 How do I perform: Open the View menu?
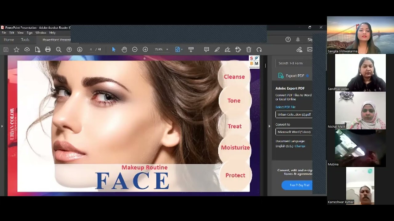point(20,33)
